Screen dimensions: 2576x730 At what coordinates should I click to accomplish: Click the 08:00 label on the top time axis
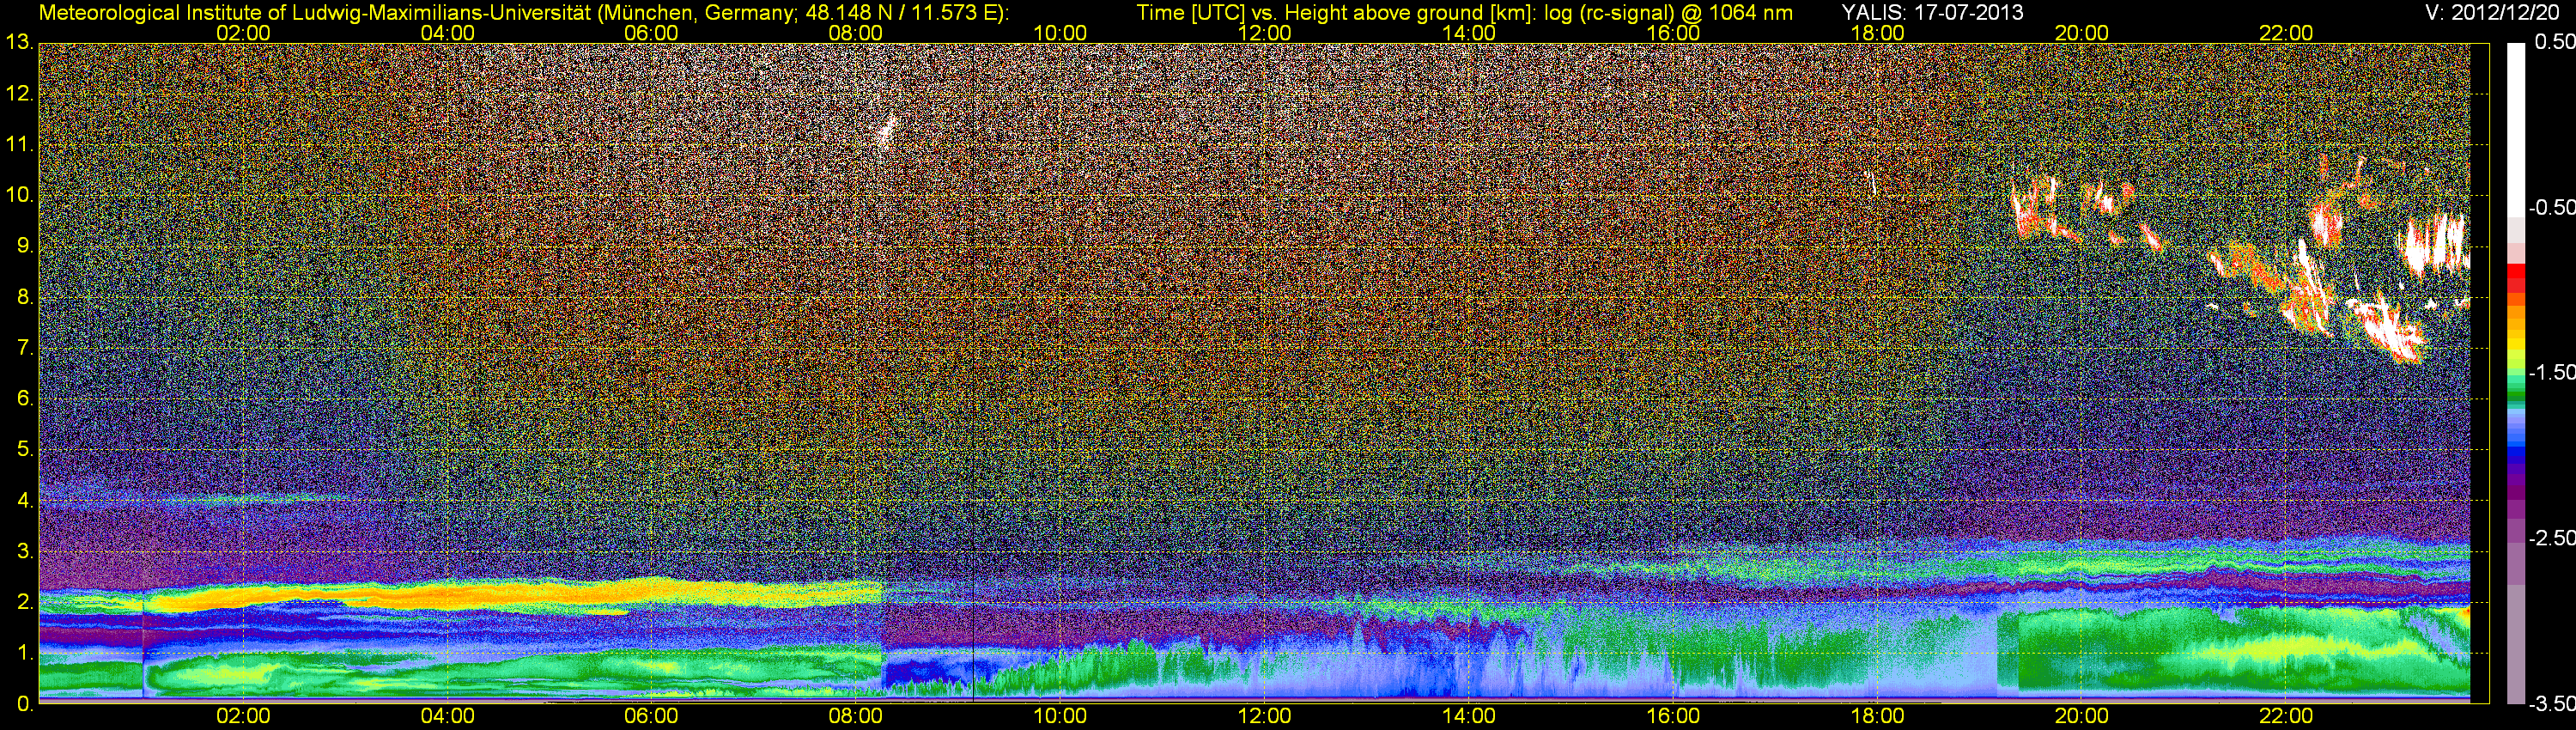[x=856, y=33]
